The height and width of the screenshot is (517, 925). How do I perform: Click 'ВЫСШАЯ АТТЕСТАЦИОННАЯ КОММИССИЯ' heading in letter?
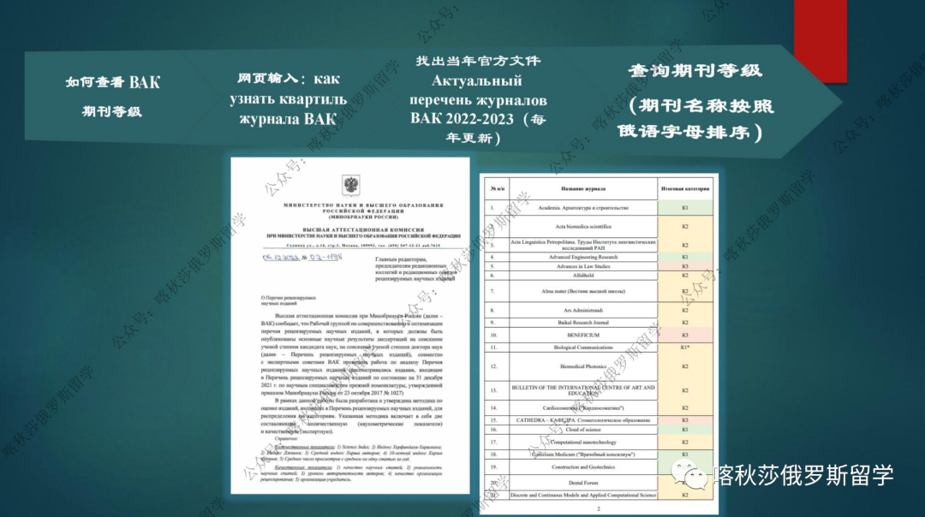(x=363, y=229)
